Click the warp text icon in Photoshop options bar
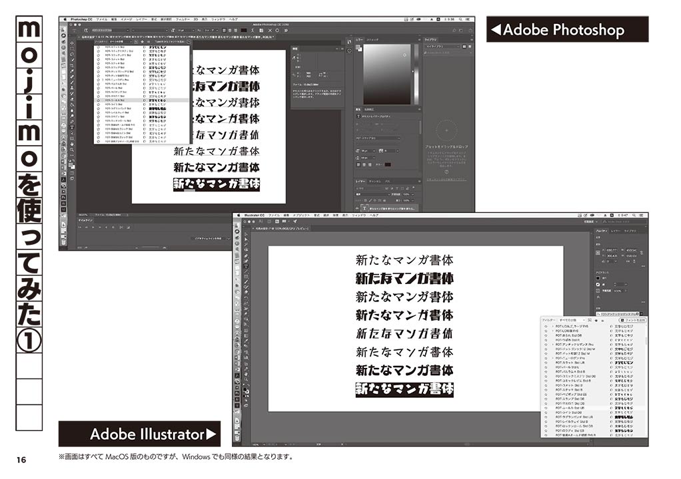Screen dimensions: 681x479 click(x=253, y=31)
